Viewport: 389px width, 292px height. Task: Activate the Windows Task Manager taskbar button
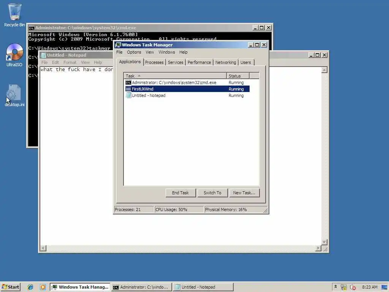(80, 287)
